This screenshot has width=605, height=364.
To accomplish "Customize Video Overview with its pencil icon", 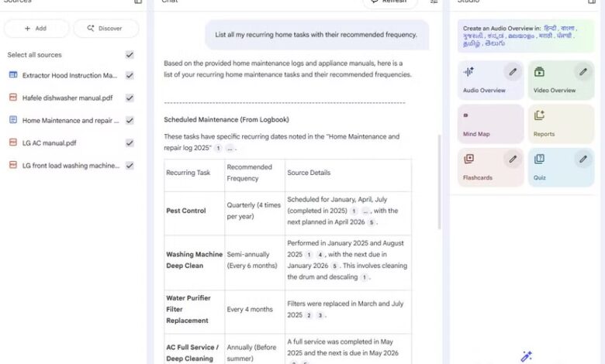I will [x=583, y=72].
